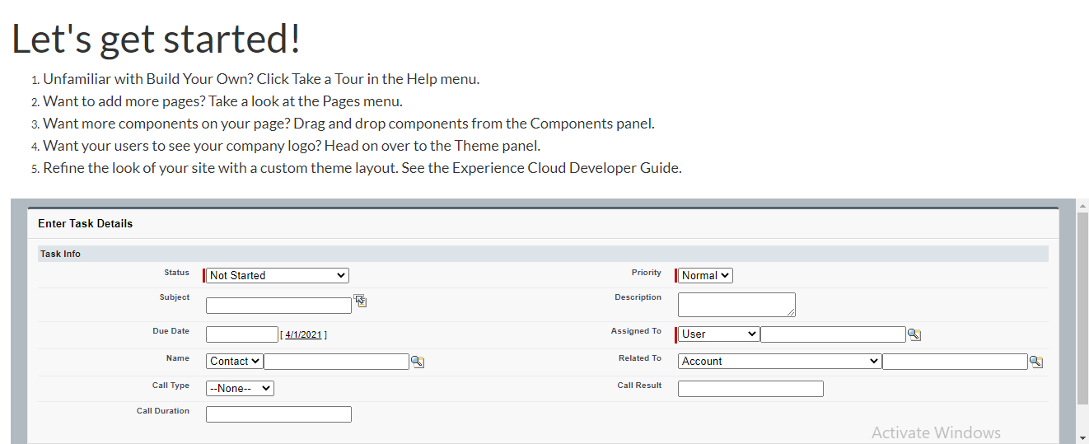Click into the Due Date field

242,334
